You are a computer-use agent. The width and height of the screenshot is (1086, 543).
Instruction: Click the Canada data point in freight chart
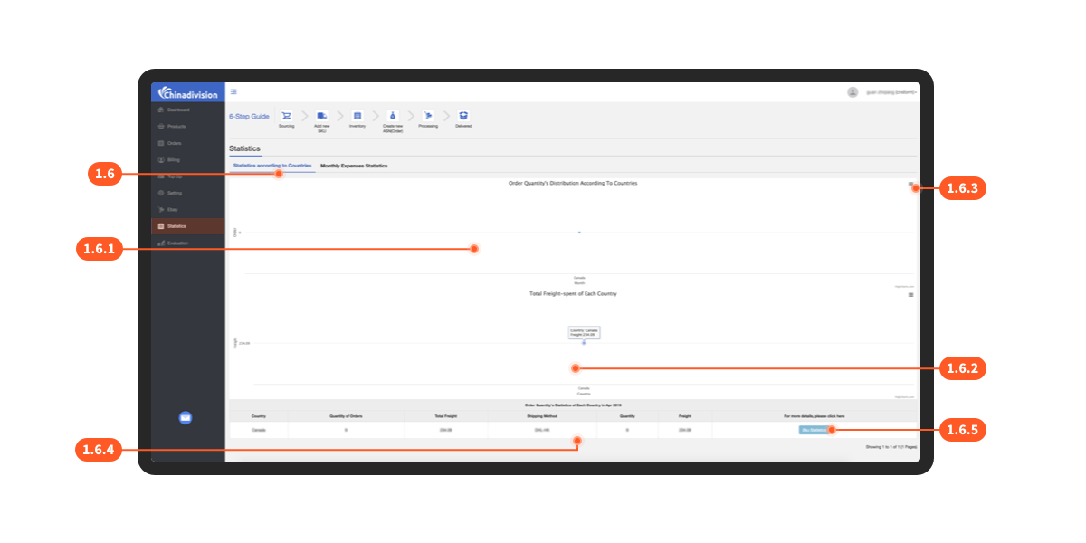click(584, 343)
